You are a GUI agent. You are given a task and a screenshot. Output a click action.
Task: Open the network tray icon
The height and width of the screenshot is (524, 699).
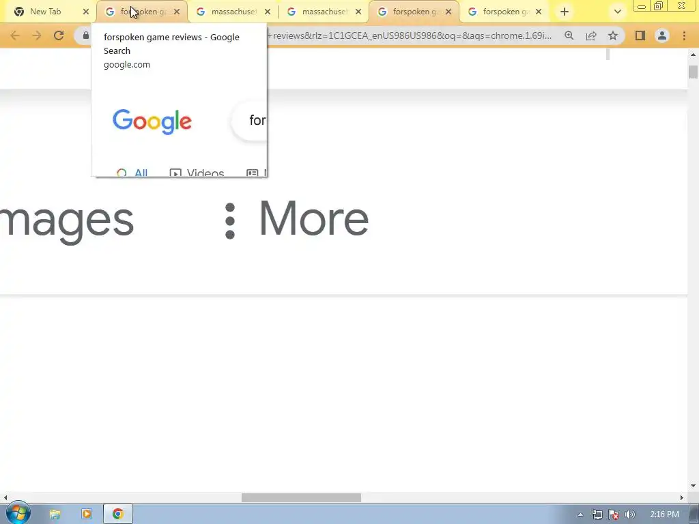[x=597, y=514]
